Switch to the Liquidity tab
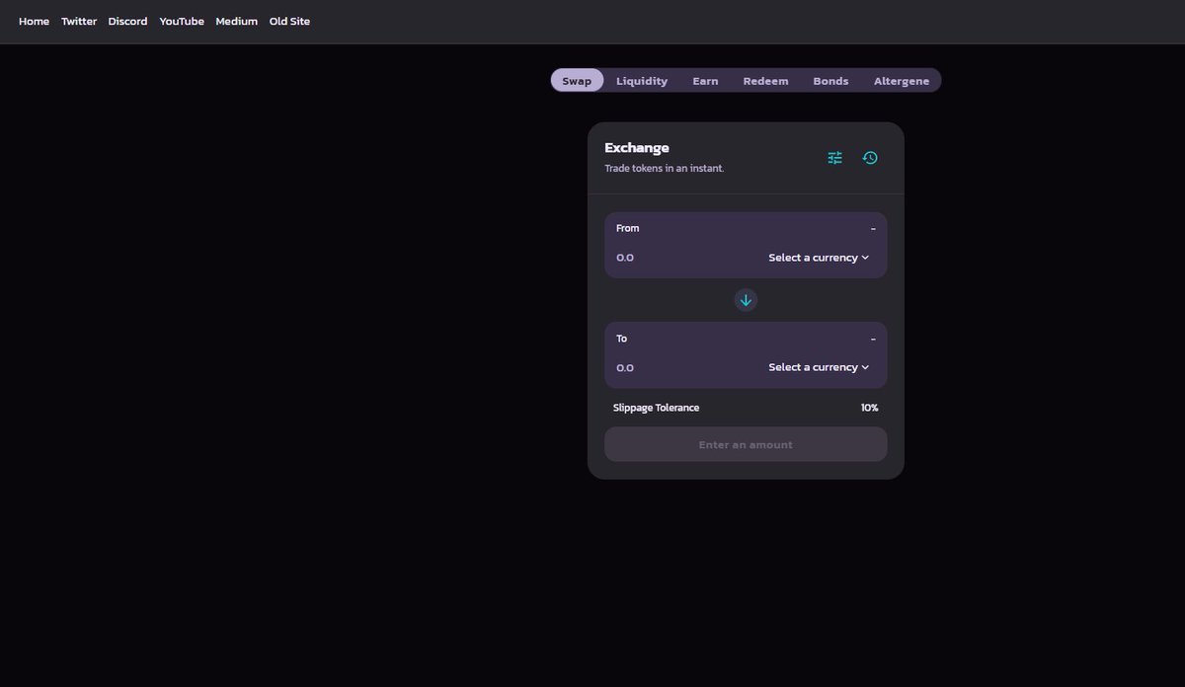The height and width of the screenshot is (687, 1185). pyautogui.click(x=642, y=81)
